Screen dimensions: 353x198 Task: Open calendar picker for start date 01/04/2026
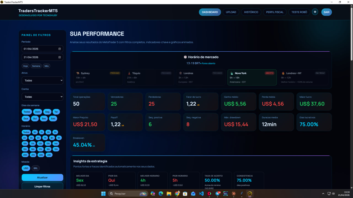60,49
